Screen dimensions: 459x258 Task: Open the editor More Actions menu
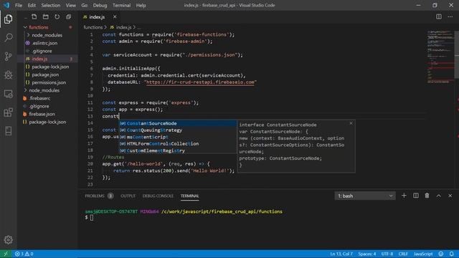pyautogui.click(x=450, y=16)
